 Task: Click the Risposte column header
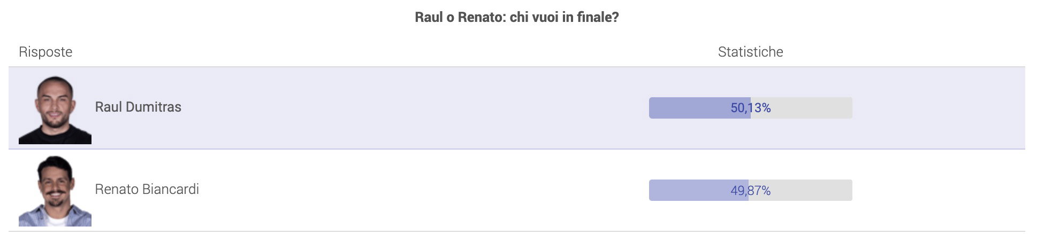(45, 52)
